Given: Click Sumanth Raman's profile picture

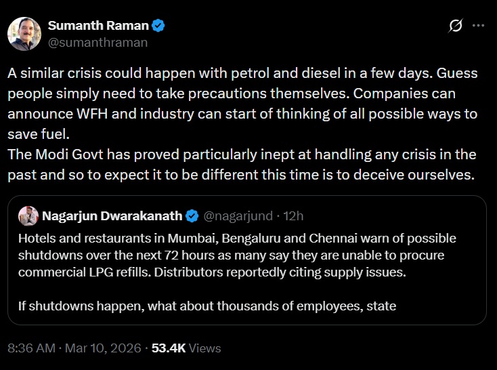Looking at the screenshot, I should pyautogui.click(x=24, y=33).
